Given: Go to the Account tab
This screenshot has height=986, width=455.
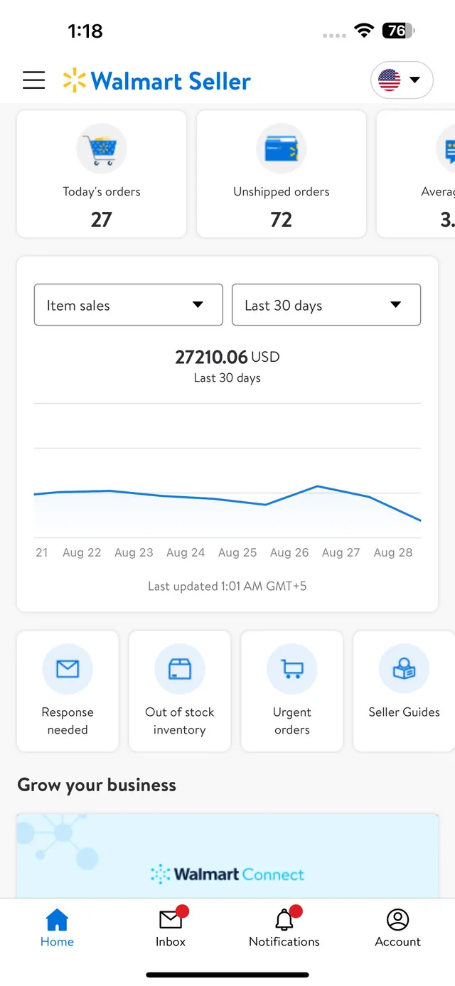Looking at the screenshot, I should click(397, 928).
